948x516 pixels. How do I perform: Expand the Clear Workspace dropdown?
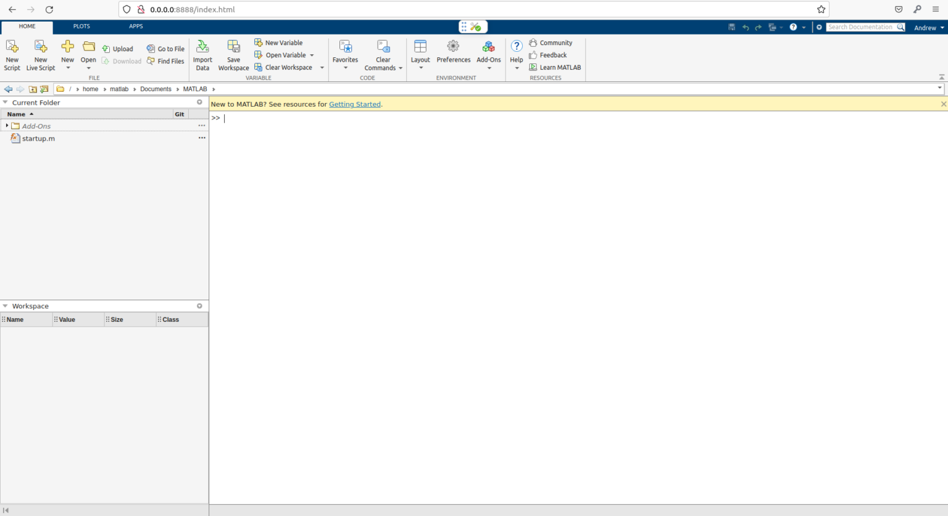pyautogui.click(x=322, y=67)
